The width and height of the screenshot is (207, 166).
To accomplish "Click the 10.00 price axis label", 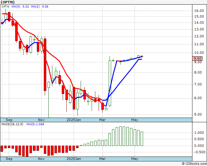I will pos(199,53).
